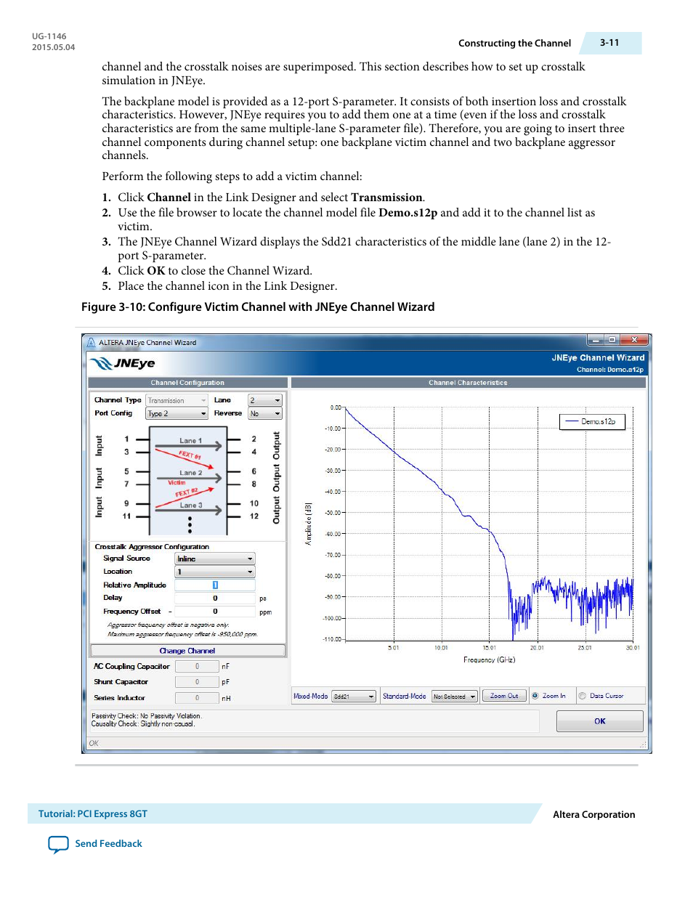
Task: Click the Channel Characteristics panel header
Action: pos(468,383)
